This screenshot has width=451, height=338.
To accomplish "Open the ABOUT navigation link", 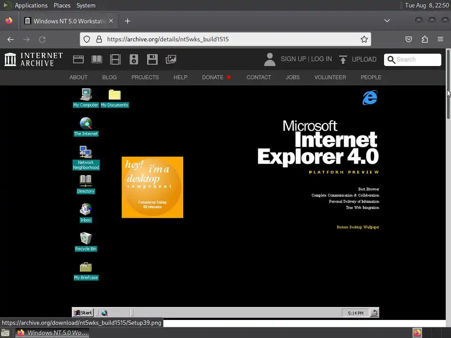I will [x=78, y=77].
